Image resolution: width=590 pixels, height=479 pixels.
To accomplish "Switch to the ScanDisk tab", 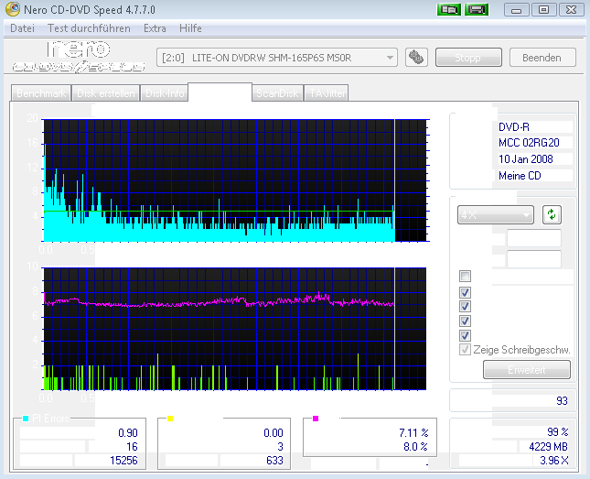I will click(x=276, y=93).
